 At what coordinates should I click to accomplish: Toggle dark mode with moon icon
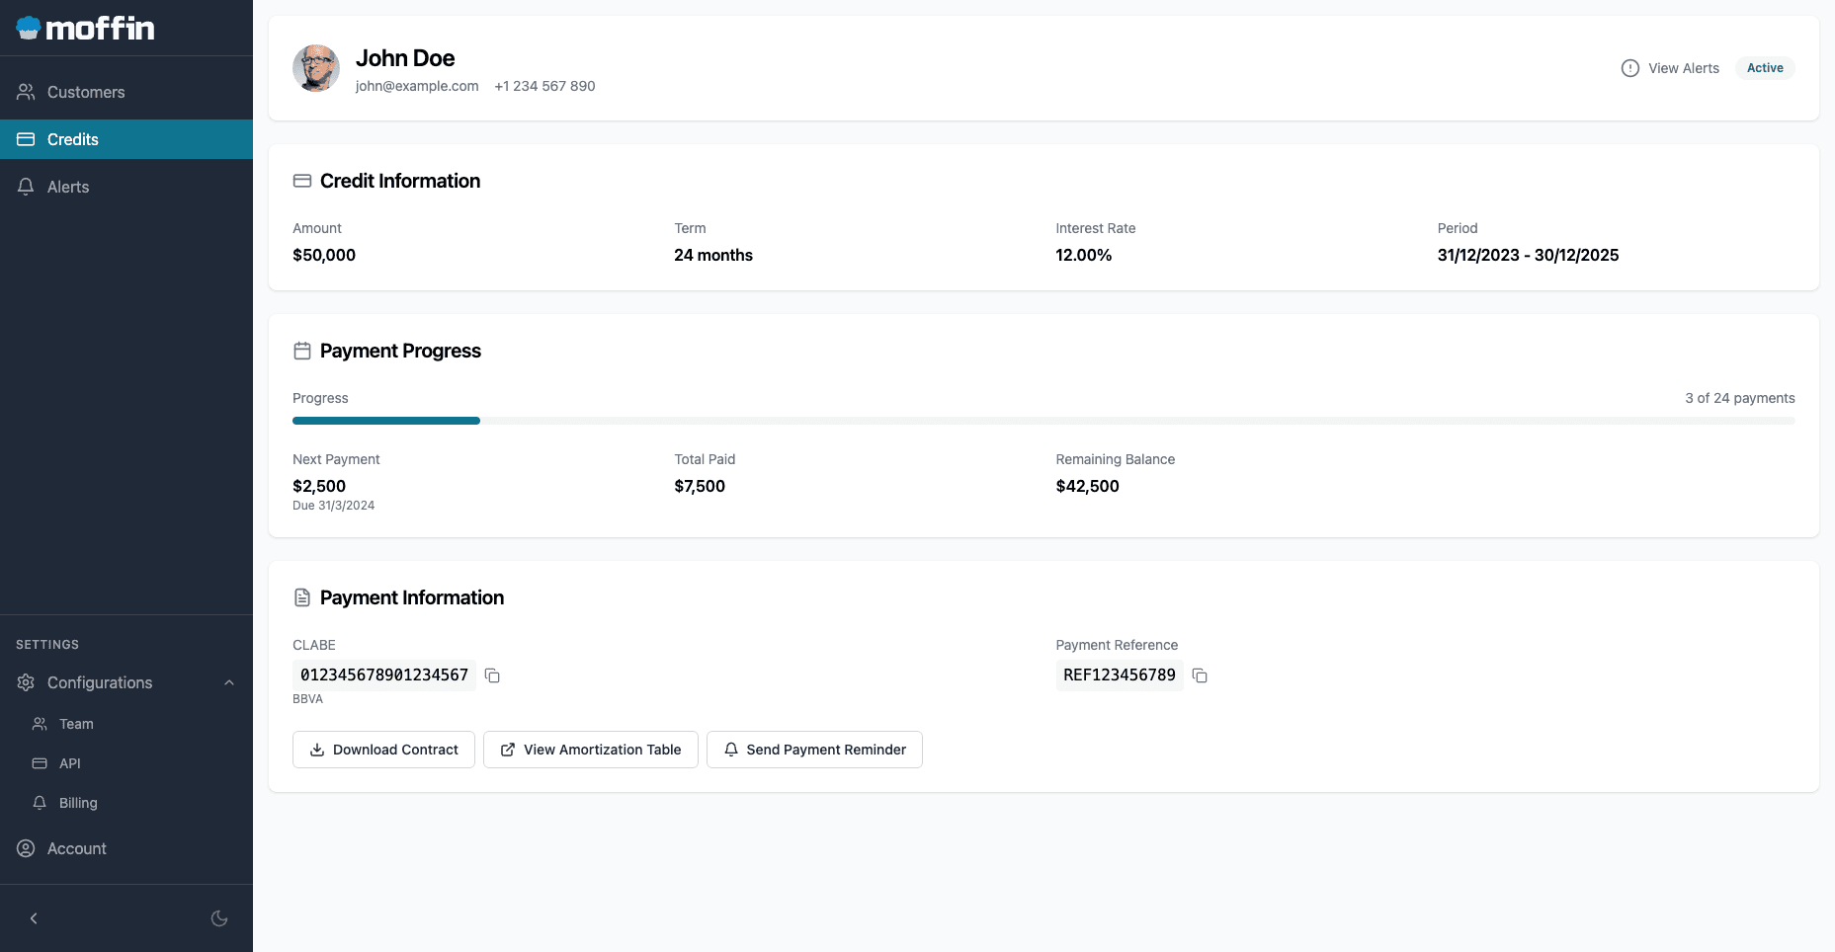point(219,918)
